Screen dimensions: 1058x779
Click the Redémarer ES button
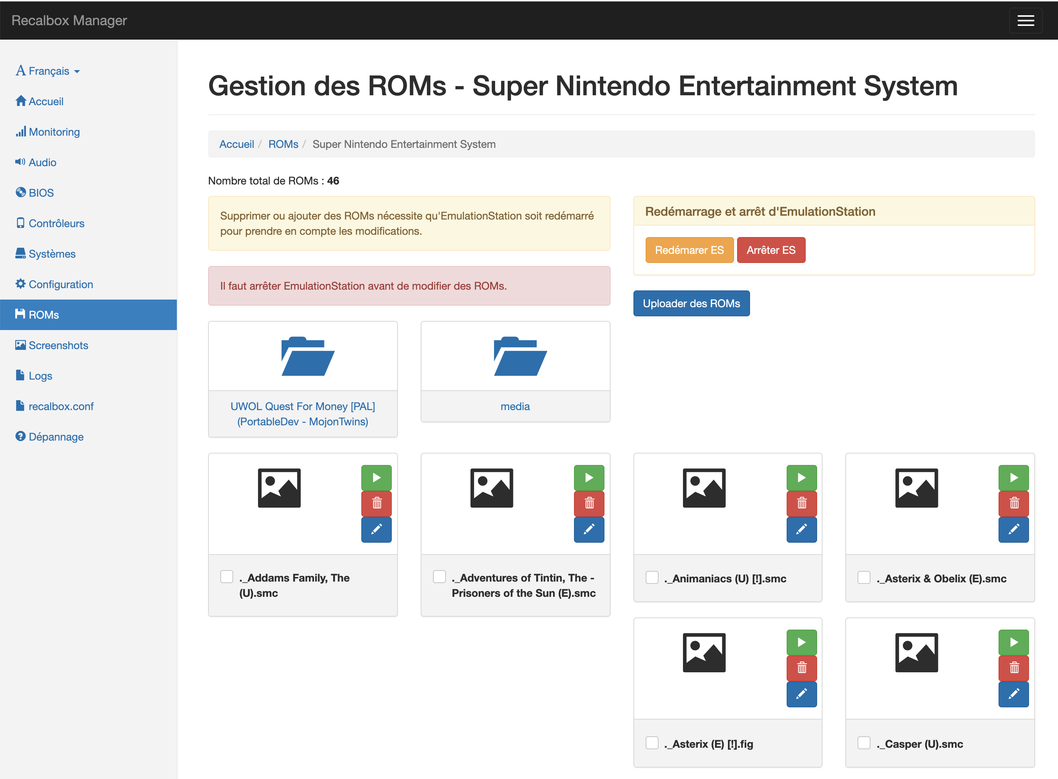(689, 250)
